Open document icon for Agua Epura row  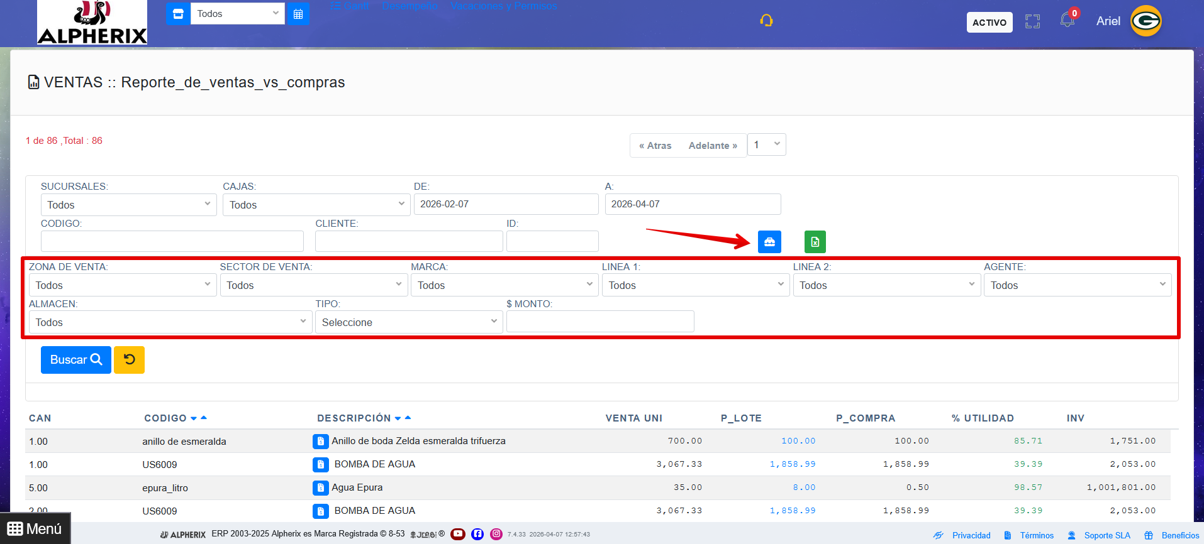click(x=320, y=488)
